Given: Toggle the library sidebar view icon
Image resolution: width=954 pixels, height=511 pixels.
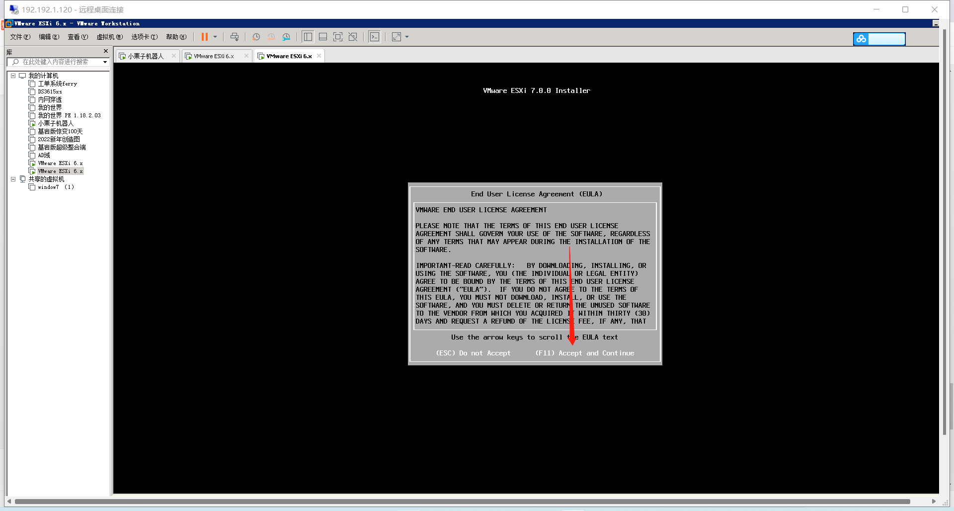Looking at the screenshot, I should click(308, 37).
